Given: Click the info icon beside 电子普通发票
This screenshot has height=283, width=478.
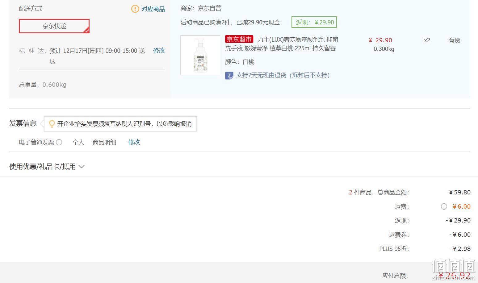Looking at the screenshot, I should point(59,142).
